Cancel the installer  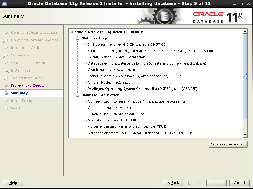239,183
